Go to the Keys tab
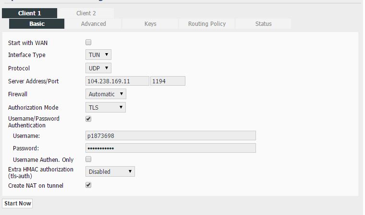This screenshot has width=365, height=215. click(150, 23)
